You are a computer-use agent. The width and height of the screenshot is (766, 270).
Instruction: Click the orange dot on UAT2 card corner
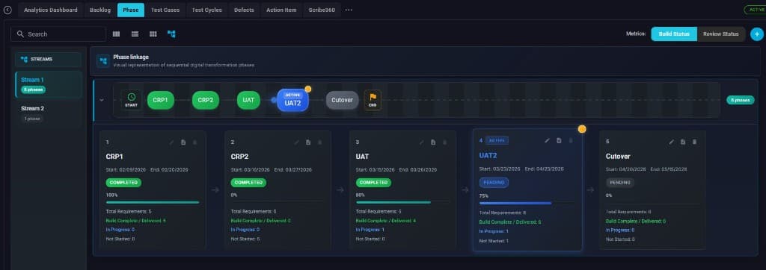coord(582,129)
